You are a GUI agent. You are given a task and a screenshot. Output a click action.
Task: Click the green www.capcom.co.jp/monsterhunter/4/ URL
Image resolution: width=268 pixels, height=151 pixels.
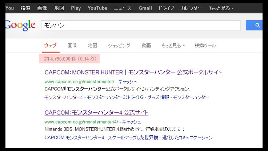[81, 122]
